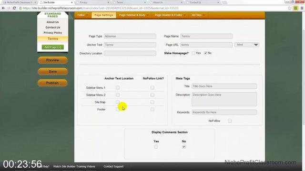305x171 pixels.
Task: Click the Directory Location field
Action: coord(130,53)
